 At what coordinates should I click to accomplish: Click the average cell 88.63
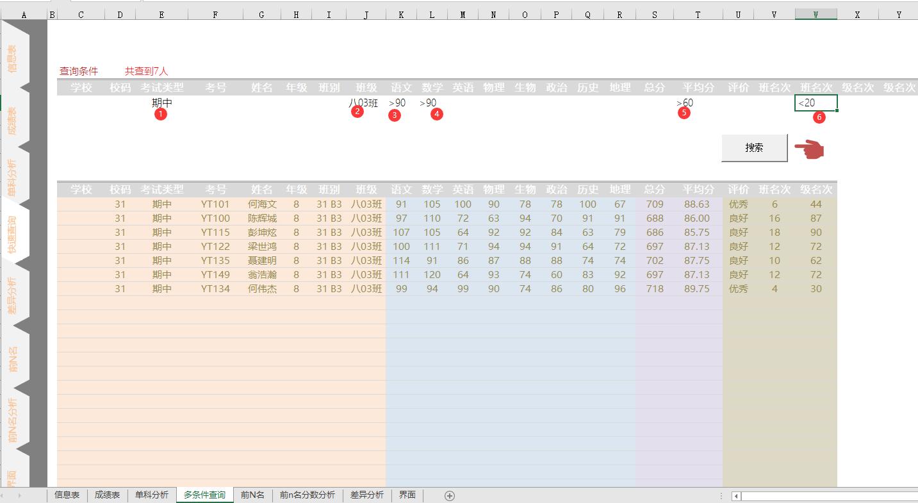point(697,204)
